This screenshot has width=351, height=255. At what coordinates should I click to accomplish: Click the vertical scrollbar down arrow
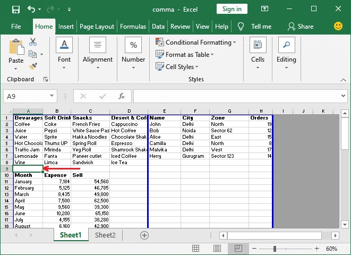345,224
